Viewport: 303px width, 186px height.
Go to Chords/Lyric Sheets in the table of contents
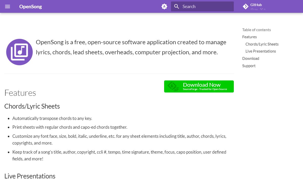262,44
